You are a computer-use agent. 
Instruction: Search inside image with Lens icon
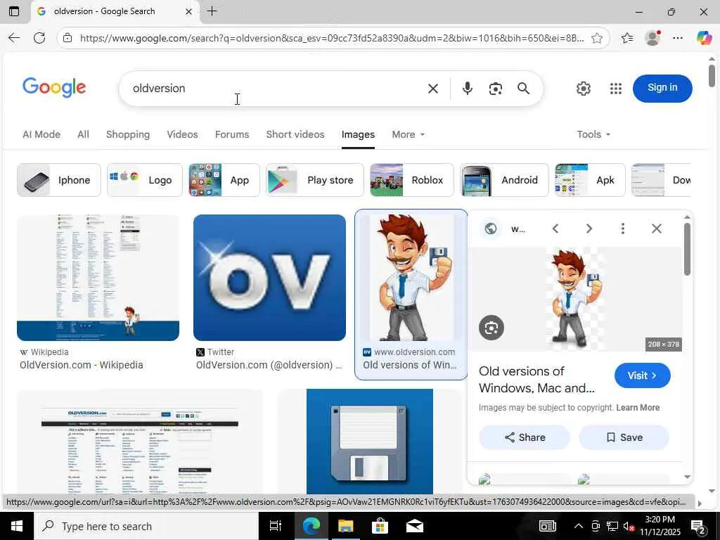[x=491, y=328]
